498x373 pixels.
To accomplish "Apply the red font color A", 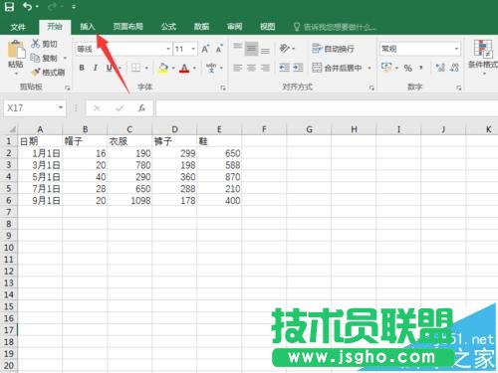I will point(184,68).
